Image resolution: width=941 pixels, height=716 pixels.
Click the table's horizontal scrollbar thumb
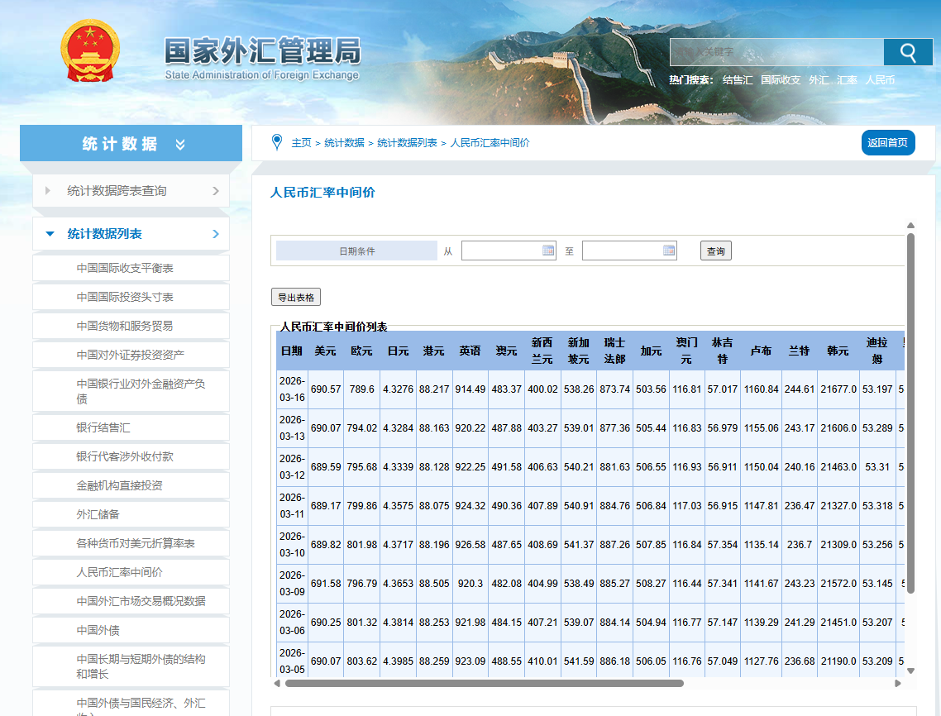point(484,684)
